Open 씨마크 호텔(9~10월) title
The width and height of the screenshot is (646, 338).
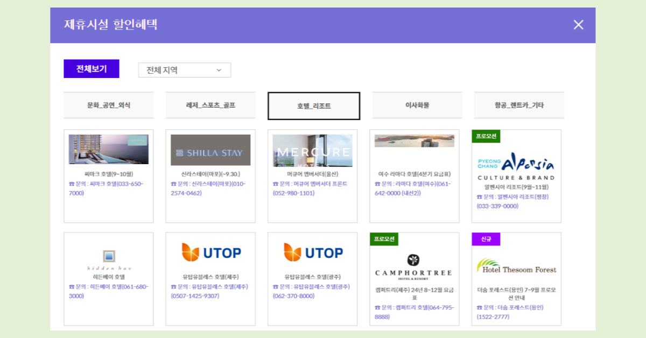109,174
